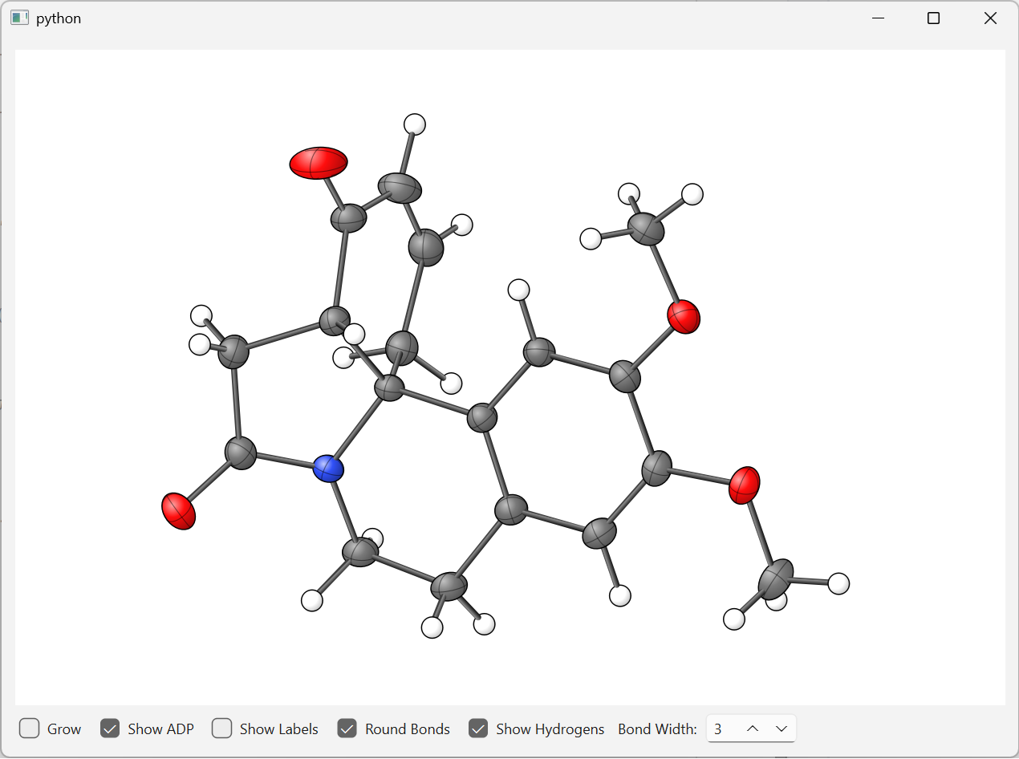Click the python title bar text
Viewport: 1019px width, 759px height.
(x=59, y=18)
